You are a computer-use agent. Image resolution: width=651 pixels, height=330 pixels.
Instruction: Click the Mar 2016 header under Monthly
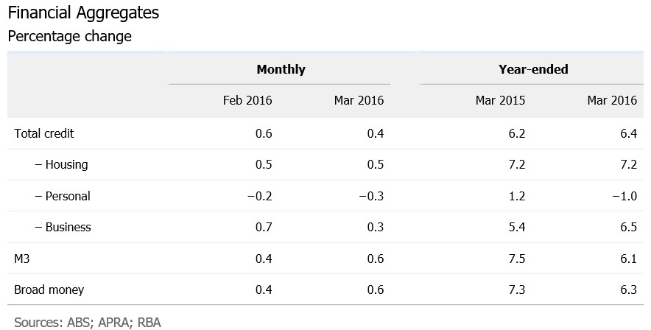coord(359,100)
